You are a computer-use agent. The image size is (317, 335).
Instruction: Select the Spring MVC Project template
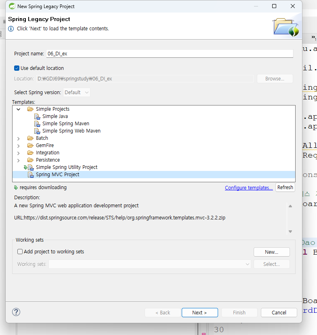pos(57,174)
